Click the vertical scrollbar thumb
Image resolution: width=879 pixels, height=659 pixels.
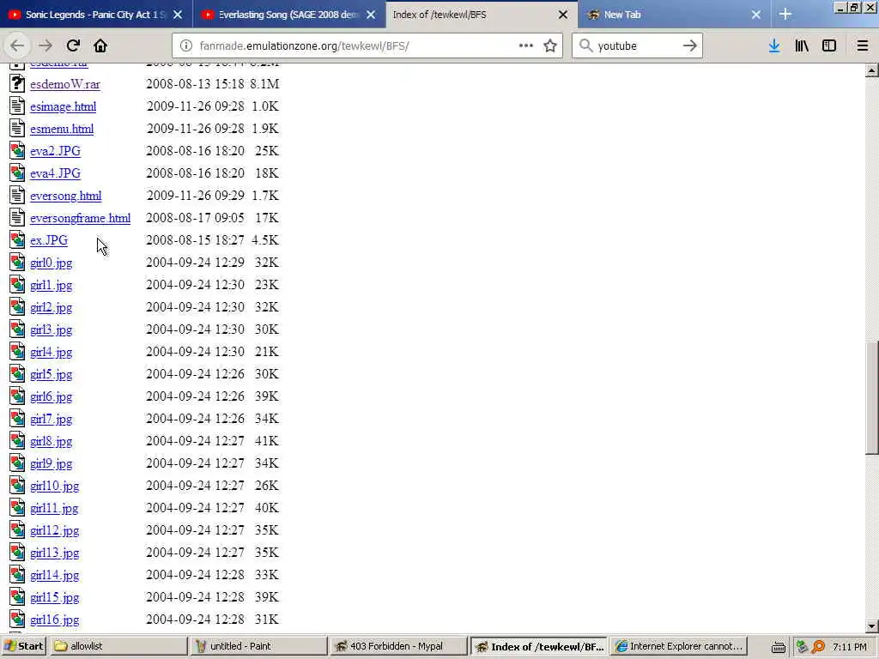point(872,398)
